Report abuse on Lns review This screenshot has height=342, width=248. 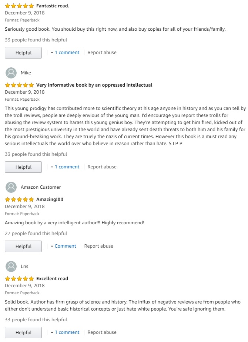coord(102,332)
